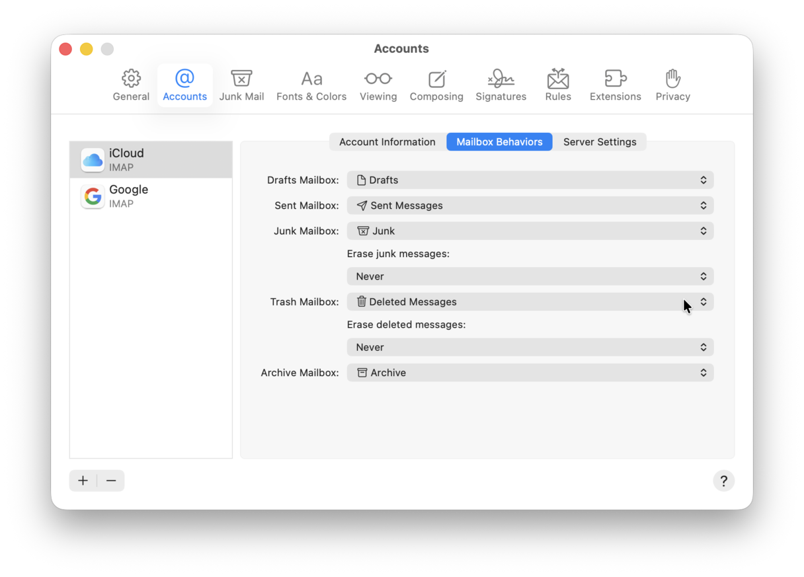
Task: Select the iCloud IMAP account
Action: coord(151,159)
